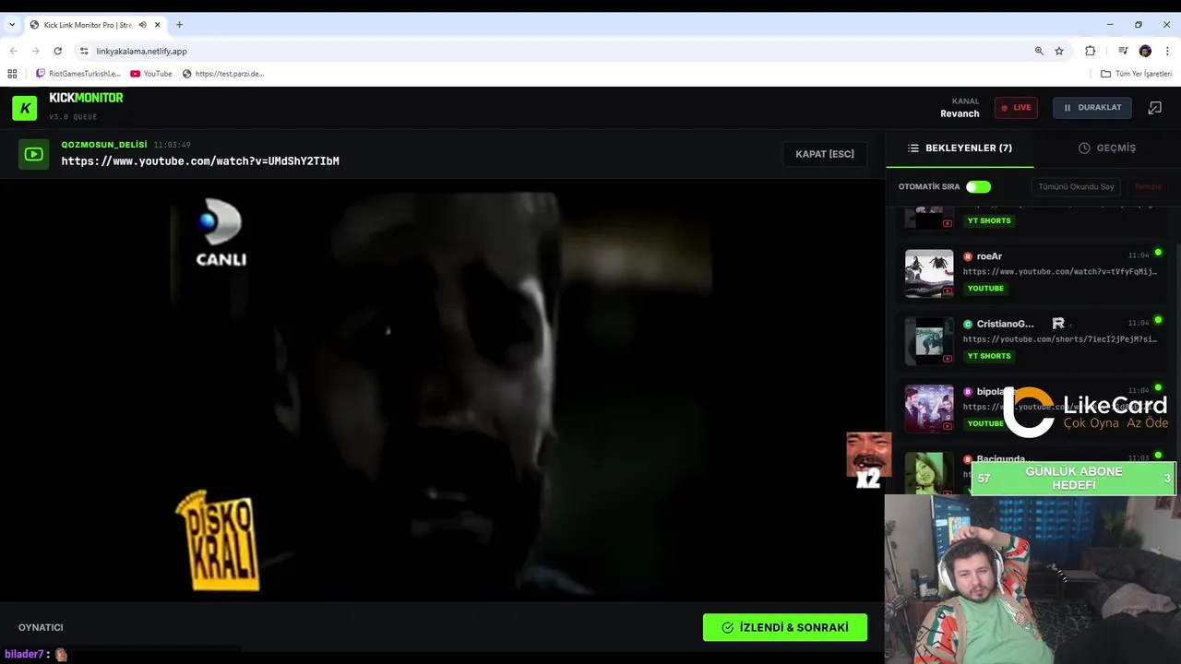Click the red Temizle button
Image resolution: width=1181 pixels, height=664 pixels.
tap(1148, 187)
